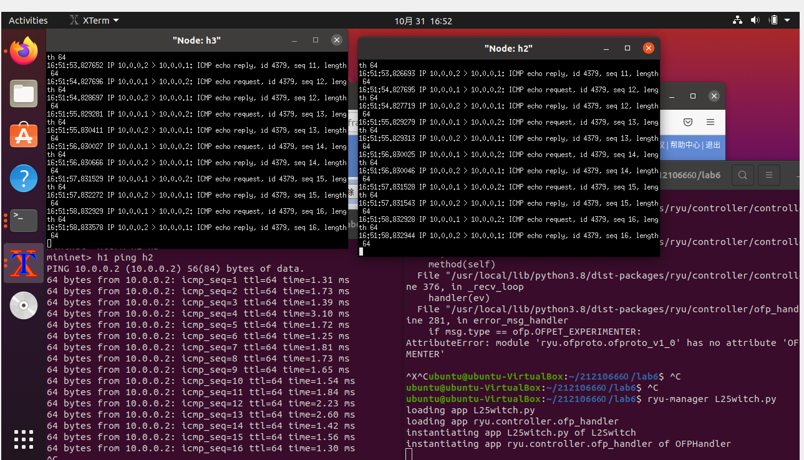This screenshot has width=804, height=460.
Task: Click the cursor at the Node: h2 prompt
Action: tap(361, 252)
